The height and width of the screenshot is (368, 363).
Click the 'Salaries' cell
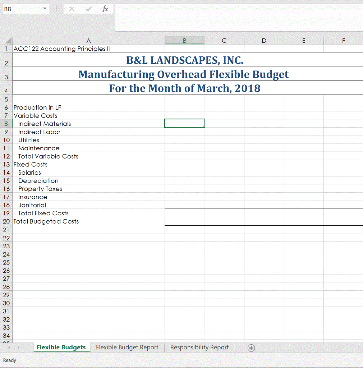click(x=88, y=172)
